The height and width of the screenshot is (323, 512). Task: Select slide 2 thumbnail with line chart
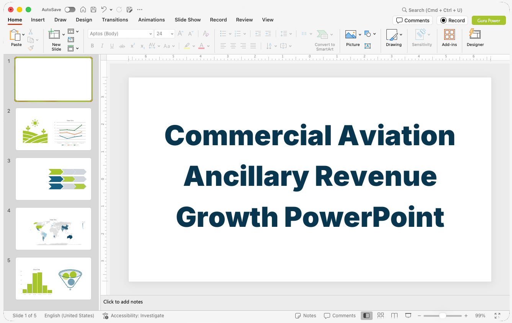coord(53,129)
